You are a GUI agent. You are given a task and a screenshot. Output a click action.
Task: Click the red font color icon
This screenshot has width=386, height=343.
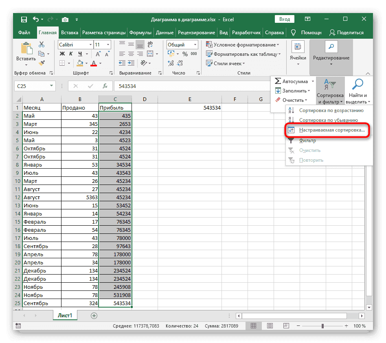click(94, 63)
